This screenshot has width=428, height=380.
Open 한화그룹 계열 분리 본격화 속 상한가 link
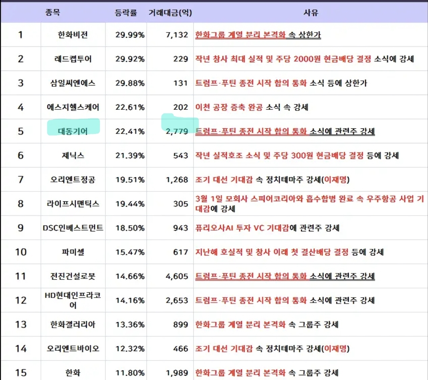[x=258, y=35]
